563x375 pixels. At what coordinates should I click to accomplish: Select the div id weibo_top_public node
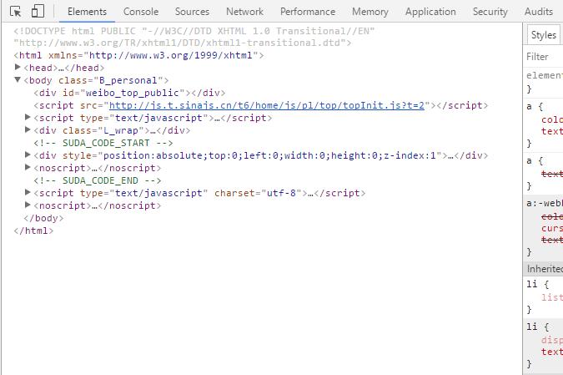[x=129, y=93]
